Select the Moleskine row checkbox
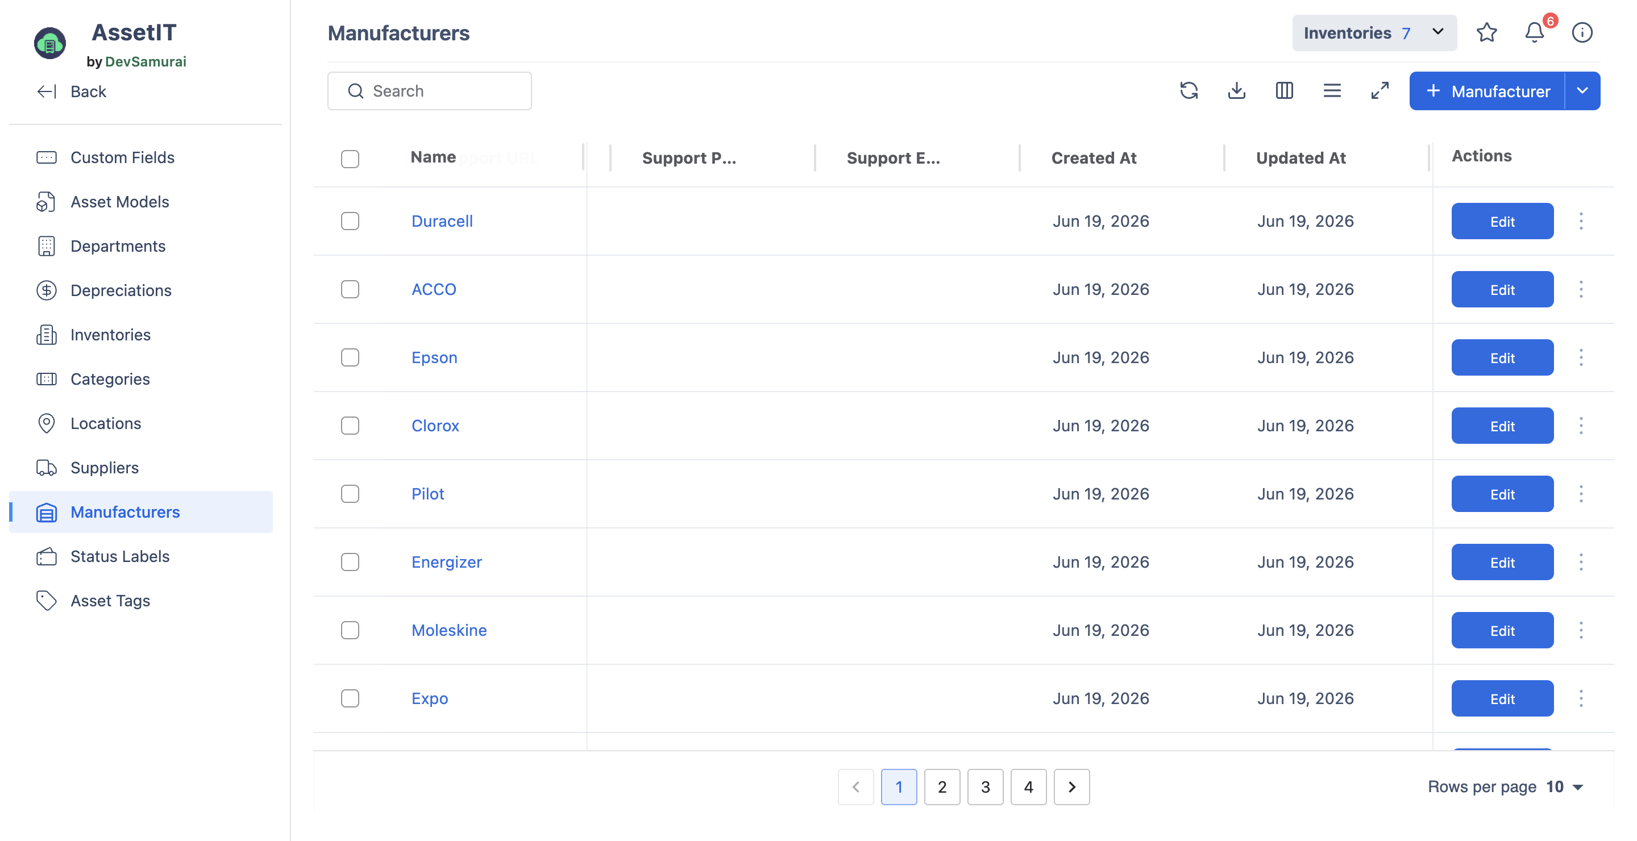1637x841 pixels. pos(350,630)
